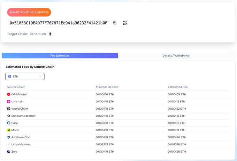Click the Mode yellow M icon
This screenshot has width=237, height=161.
pyautogui.click(x=9, y=130)
